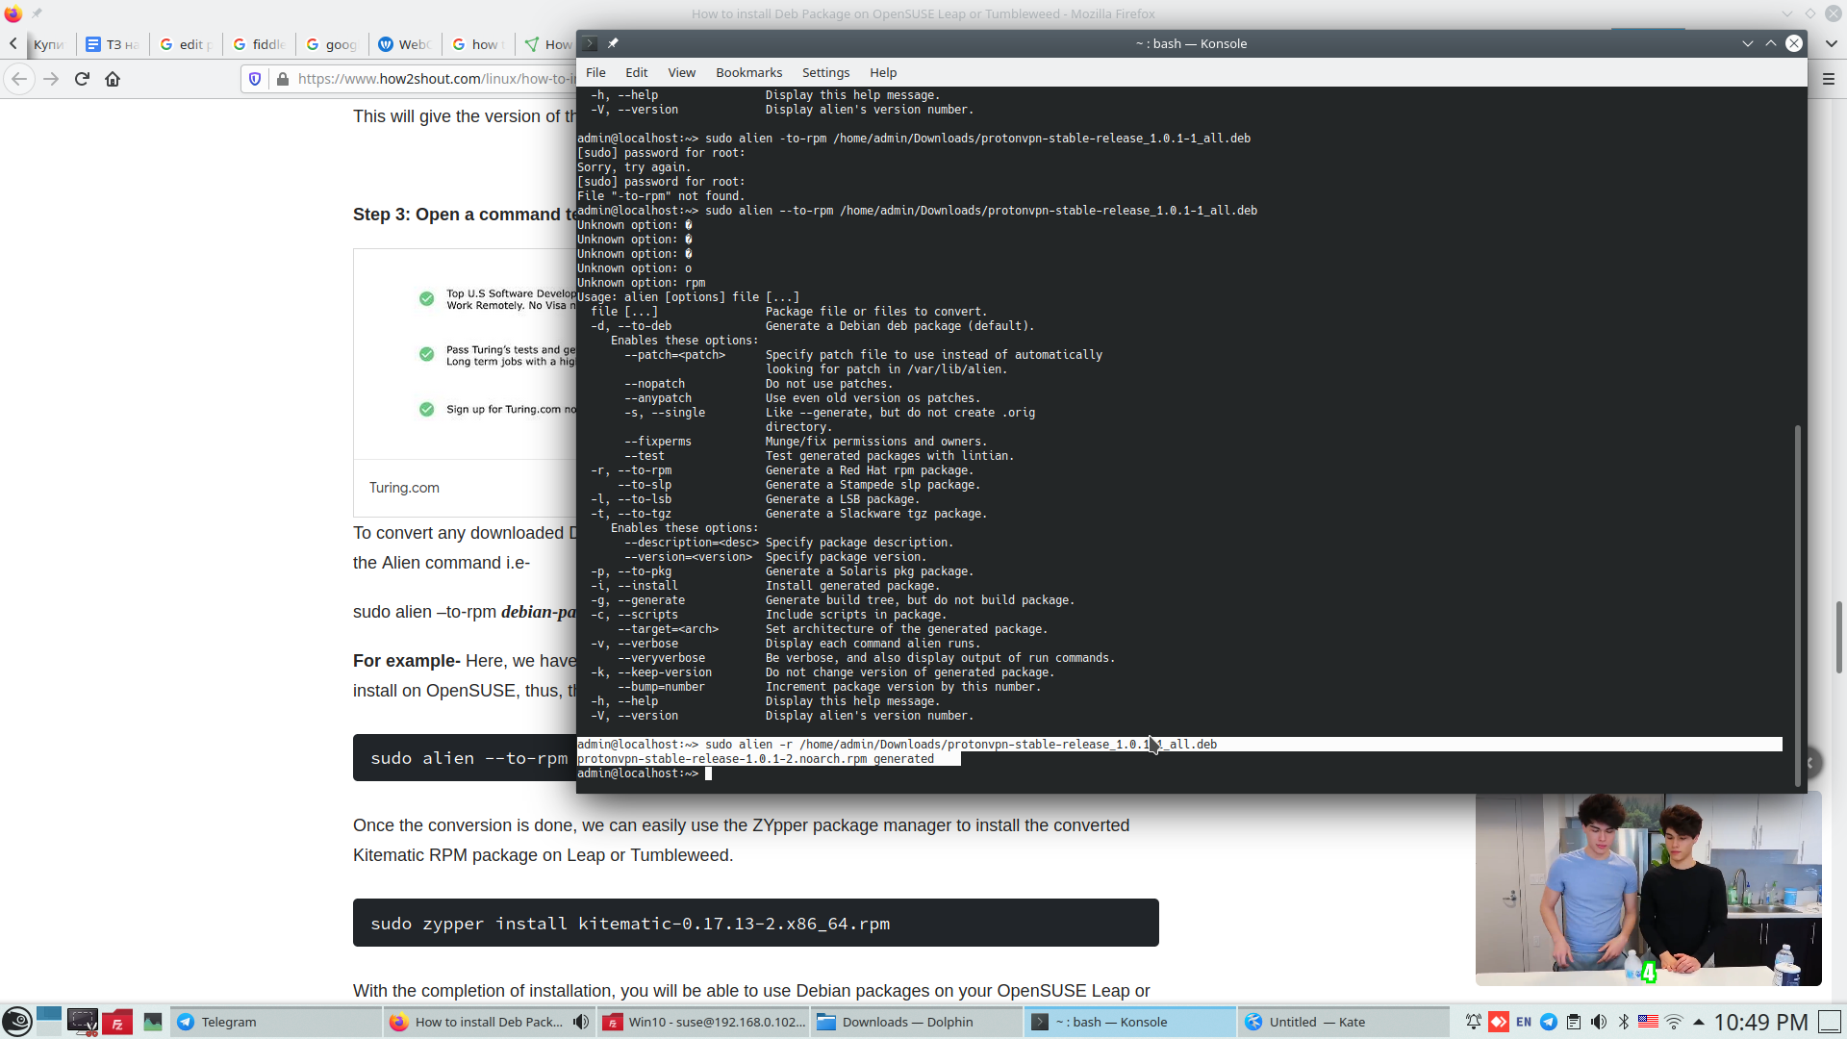Toggle the Konsole window pin
Screen dimensions: 1847x1039
(x=613, y=43)
